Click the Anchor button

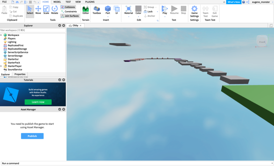coord(149,16)
